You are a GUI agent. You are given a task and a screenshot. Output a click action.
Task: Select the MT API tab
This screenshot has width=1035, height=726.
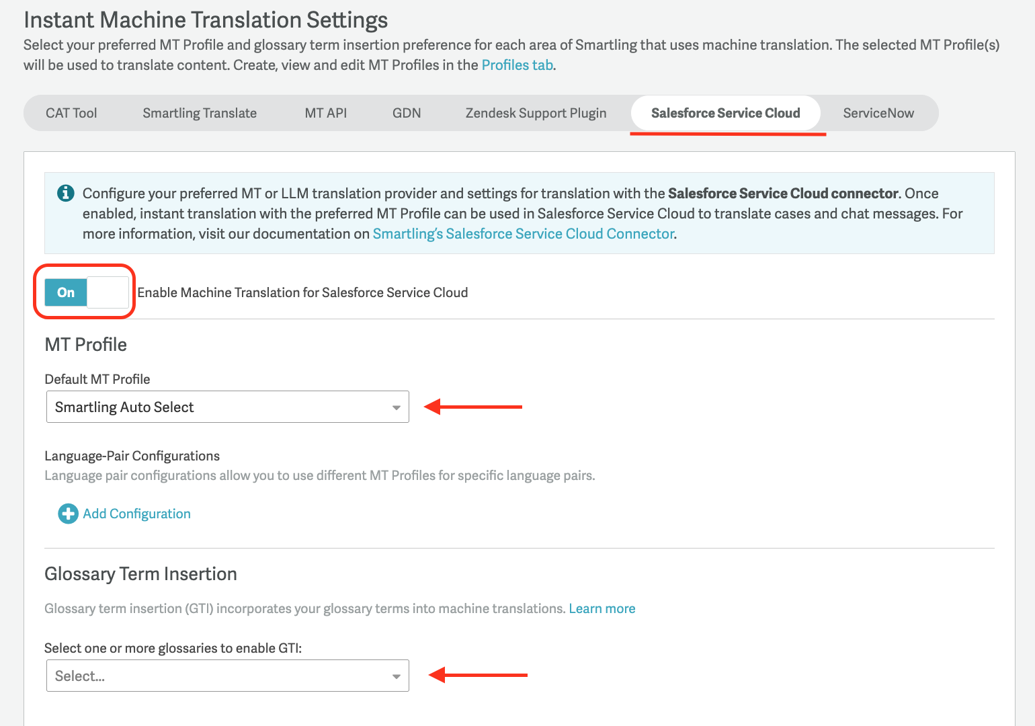326,113
